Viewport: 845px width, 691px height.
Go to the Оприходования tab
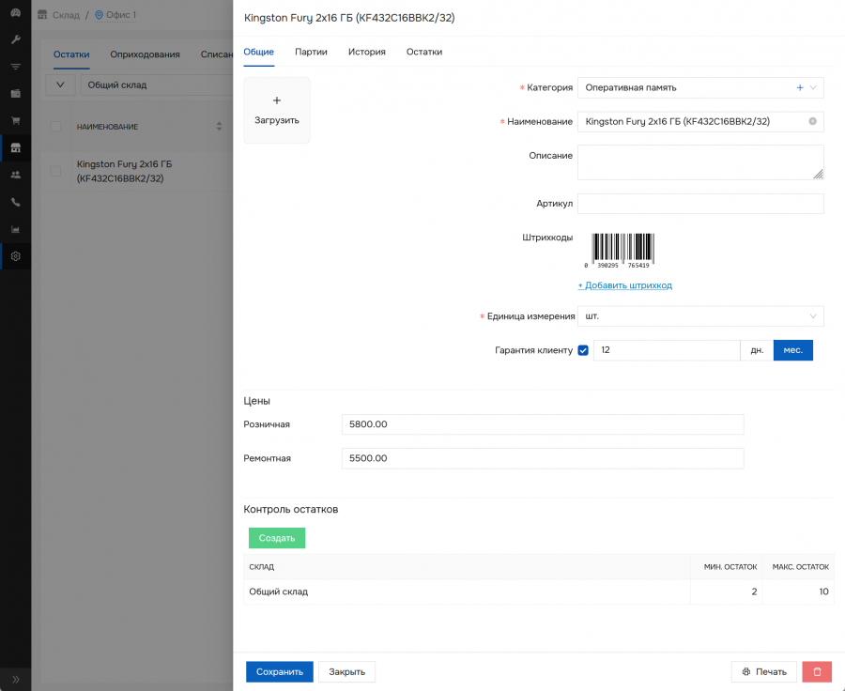pos(145,54)
